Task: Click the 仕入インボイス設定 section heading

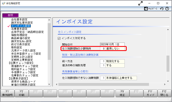Action: [70, 32]
